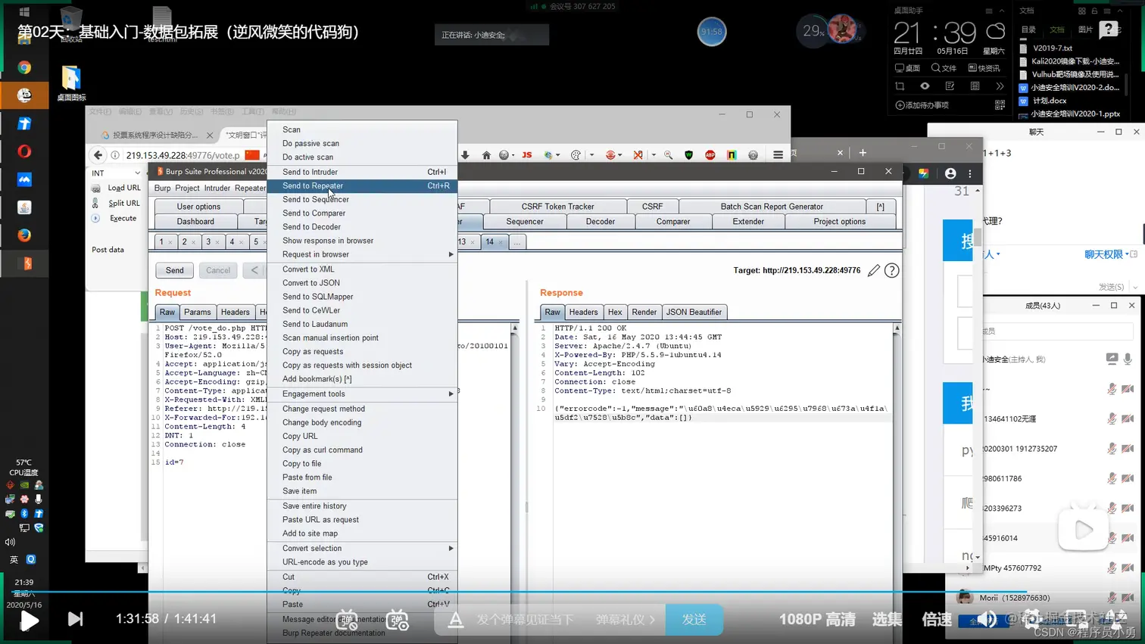Click Firefox back arrow button
The height and width of the screenshot is (644, 1145).
(x=98, y=155)
